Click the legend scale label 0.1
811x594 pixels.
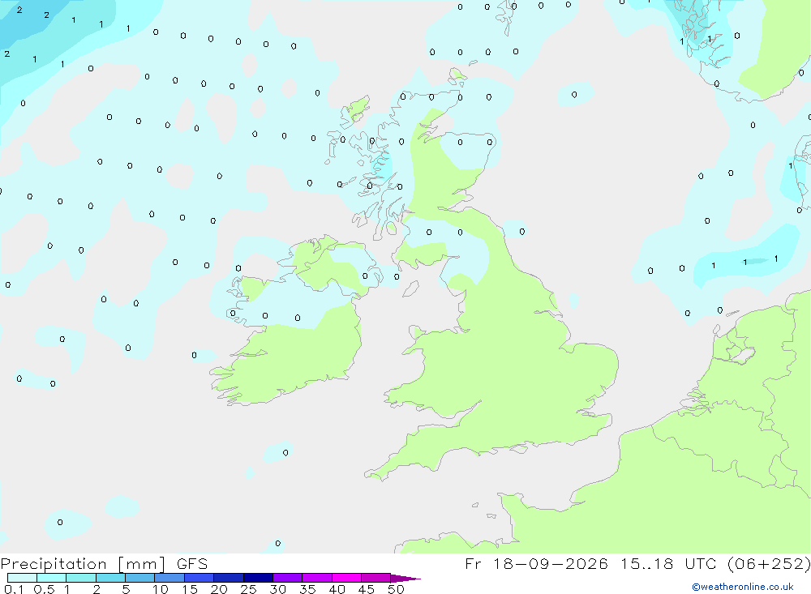(x=14, y=589)
